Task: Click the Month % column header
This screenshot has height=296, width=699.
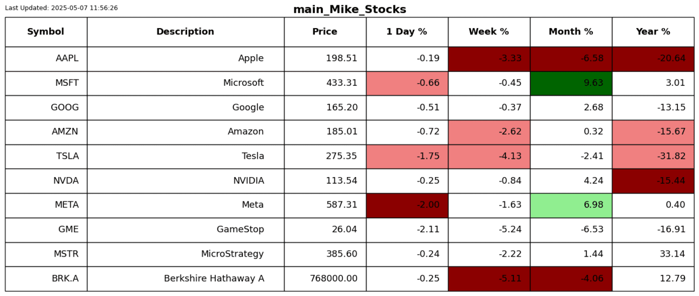Action: [571, 32]
